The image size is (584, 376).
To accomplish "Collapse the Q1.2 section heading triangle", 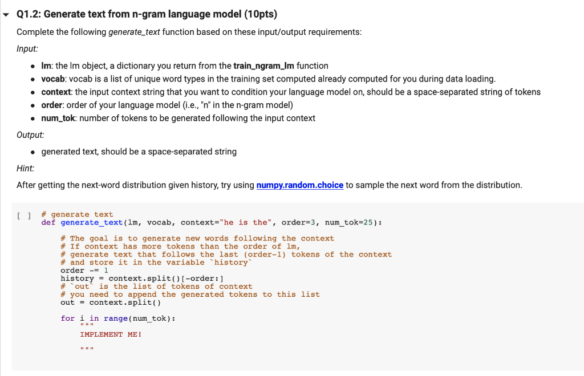I will click(x=6, y=14).
